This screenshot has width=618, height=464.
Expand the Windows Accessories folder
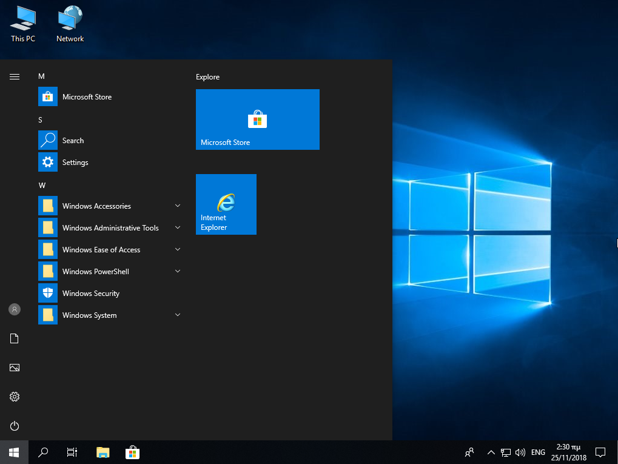pyautogui.click(x=109, y=206)
